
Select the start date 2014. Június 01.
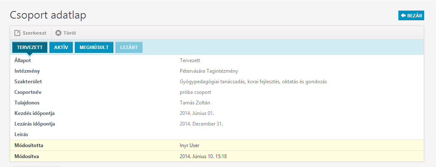(x=197, y=113)
